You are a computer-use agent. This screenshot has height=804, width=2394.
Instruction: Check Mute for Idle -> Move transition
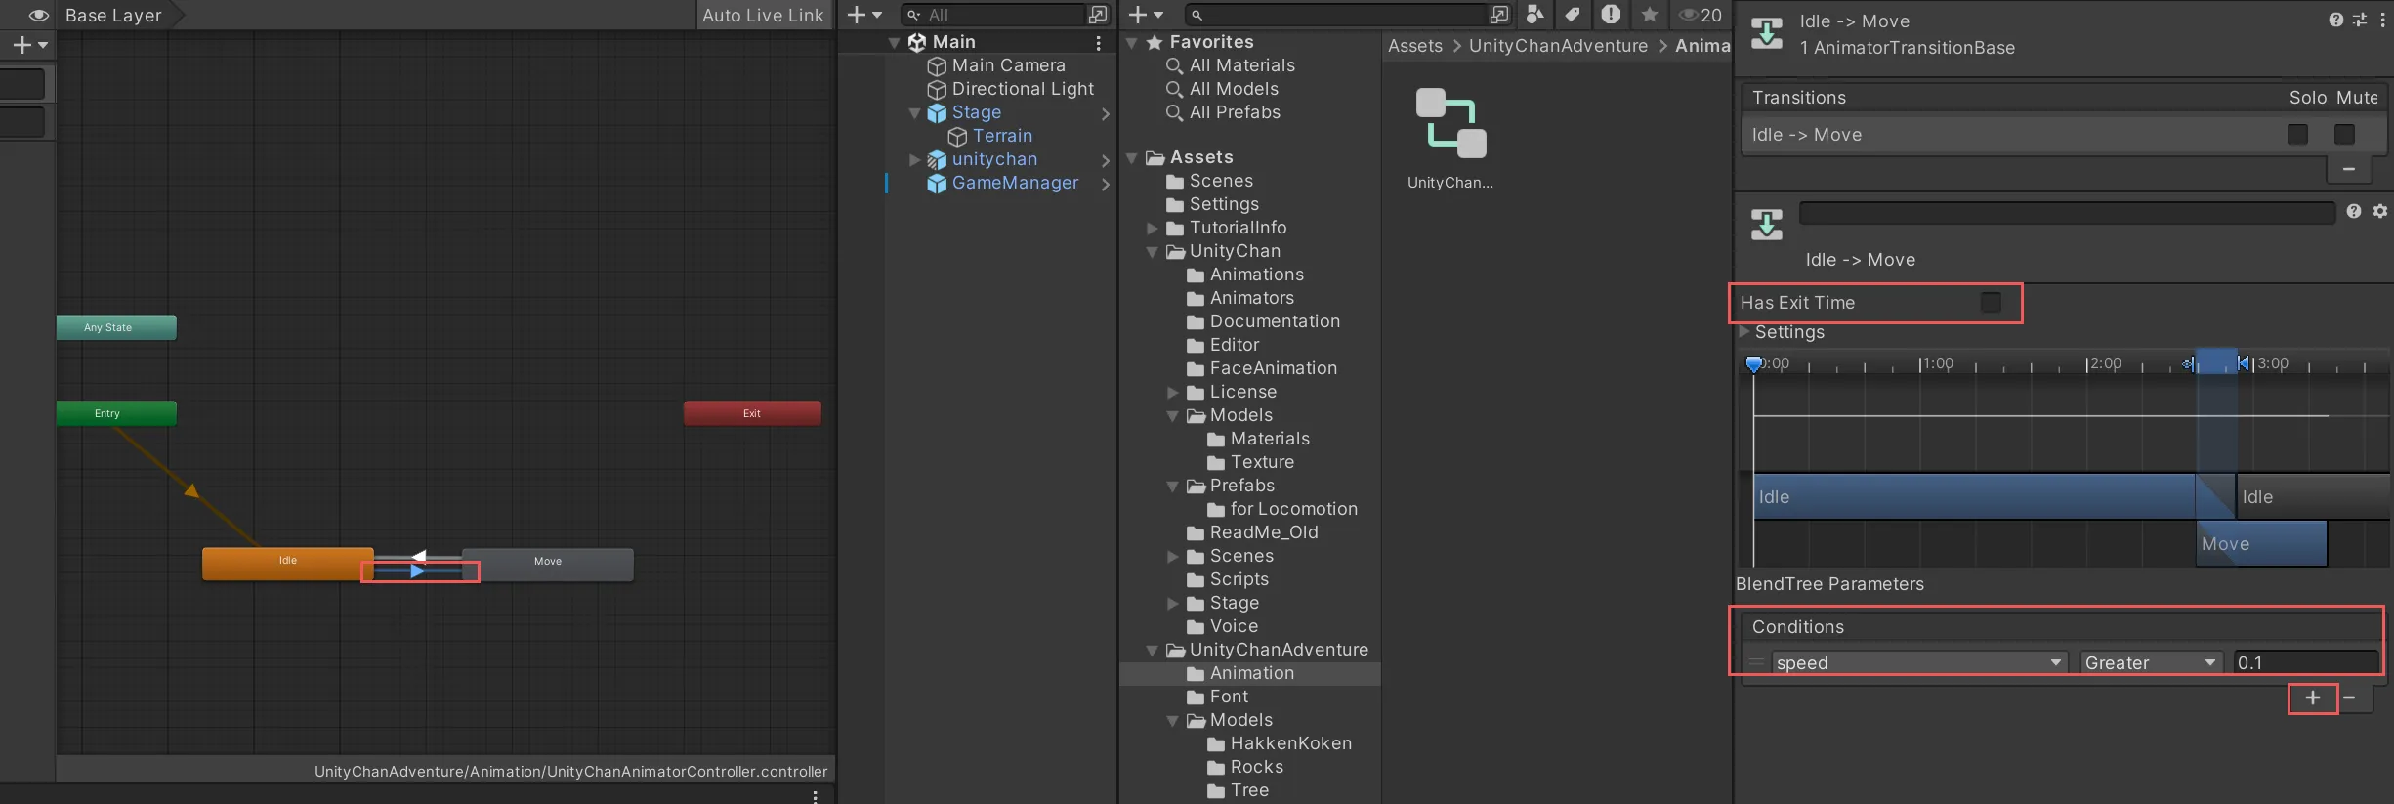click(x=2344, y=135)
